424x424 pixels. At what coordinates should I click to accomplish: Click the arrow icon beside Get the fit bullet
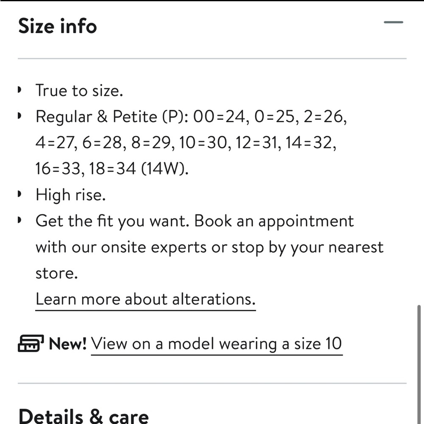coord(19,220)
